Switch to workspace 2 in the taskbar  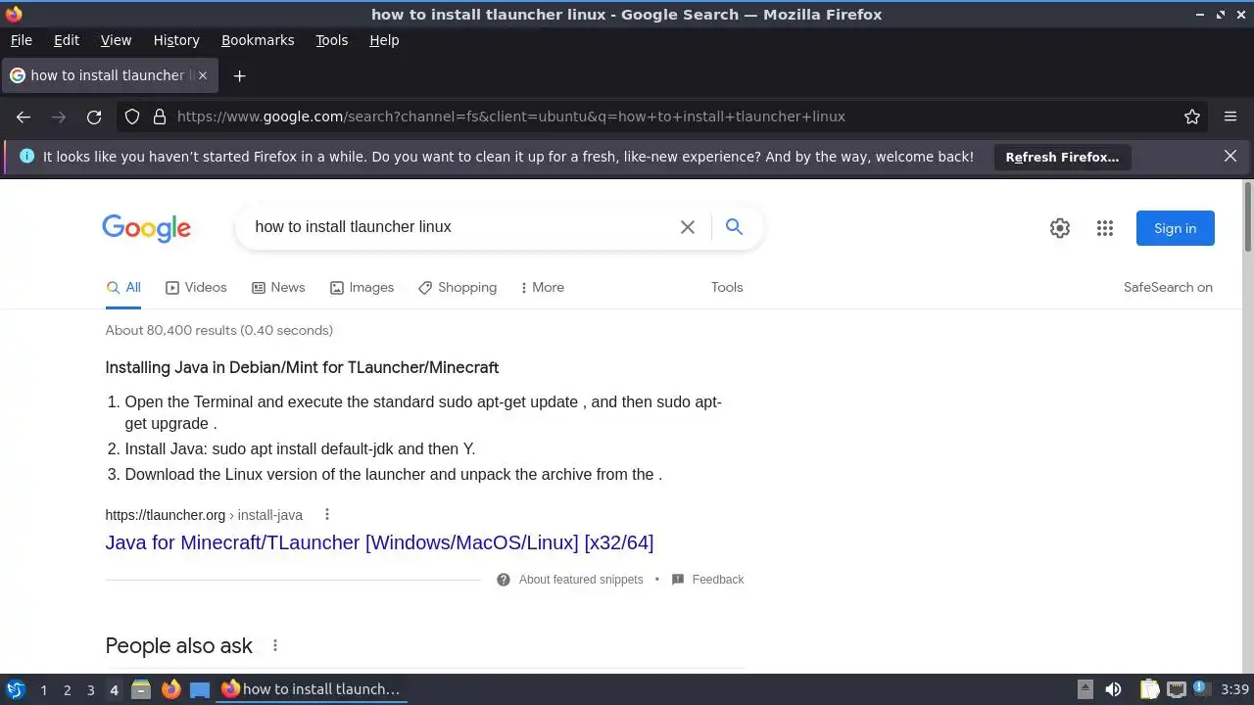coord(67,689)
